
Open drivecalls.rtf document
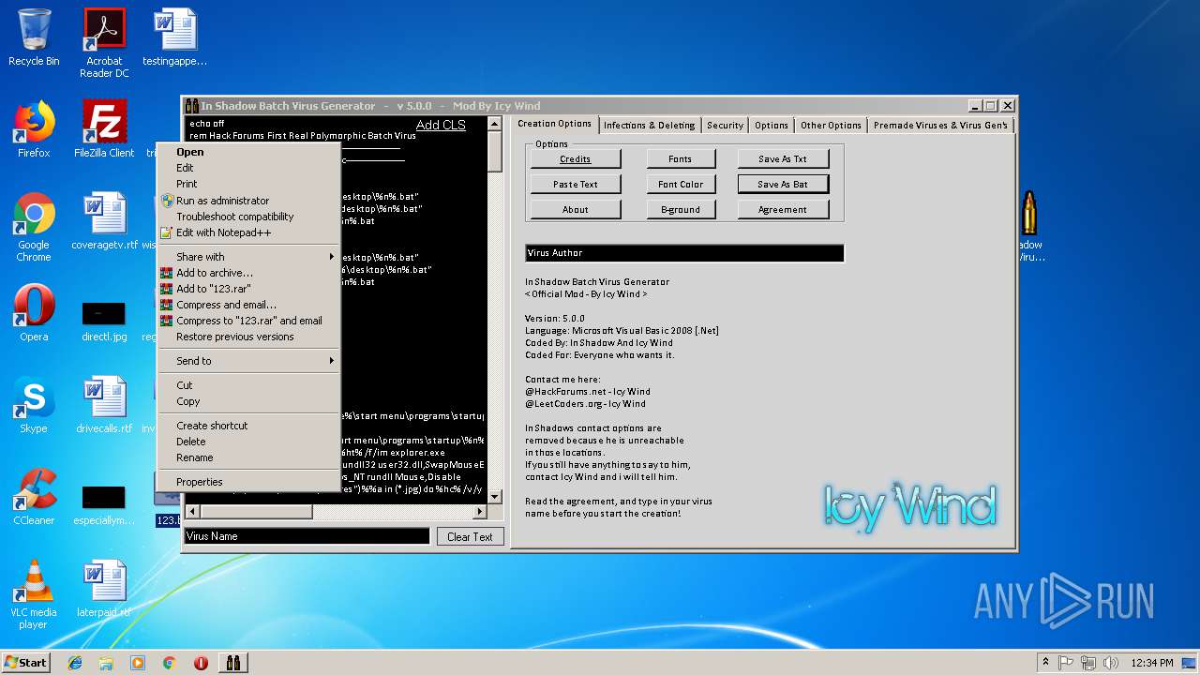(104, 405)
